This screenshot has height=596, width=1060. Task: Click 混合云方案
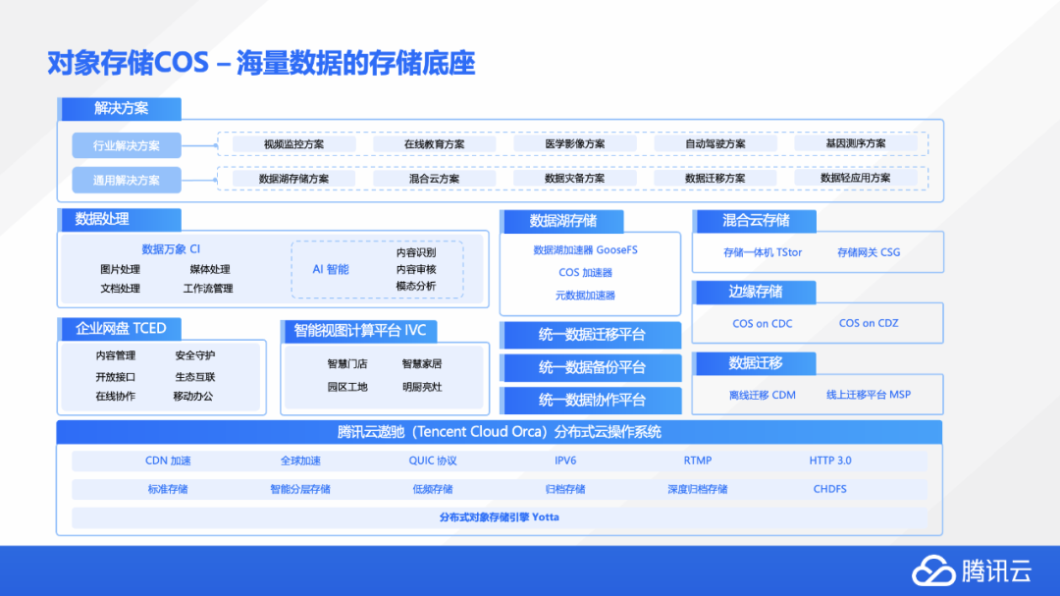point(434,179)
